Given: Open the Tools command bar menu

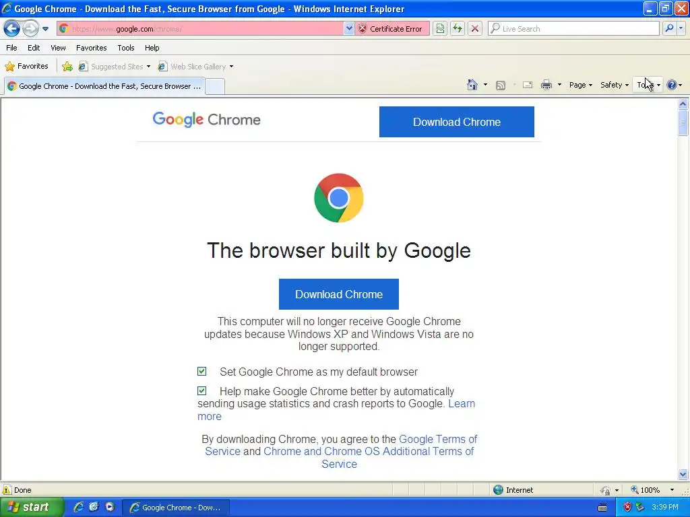Looking at the screenshot, I should coord(648,85).
